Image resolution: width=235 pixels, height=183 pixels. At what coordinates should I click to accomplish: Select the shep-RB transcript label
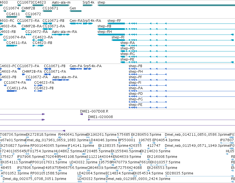click(x=104, y=26)
